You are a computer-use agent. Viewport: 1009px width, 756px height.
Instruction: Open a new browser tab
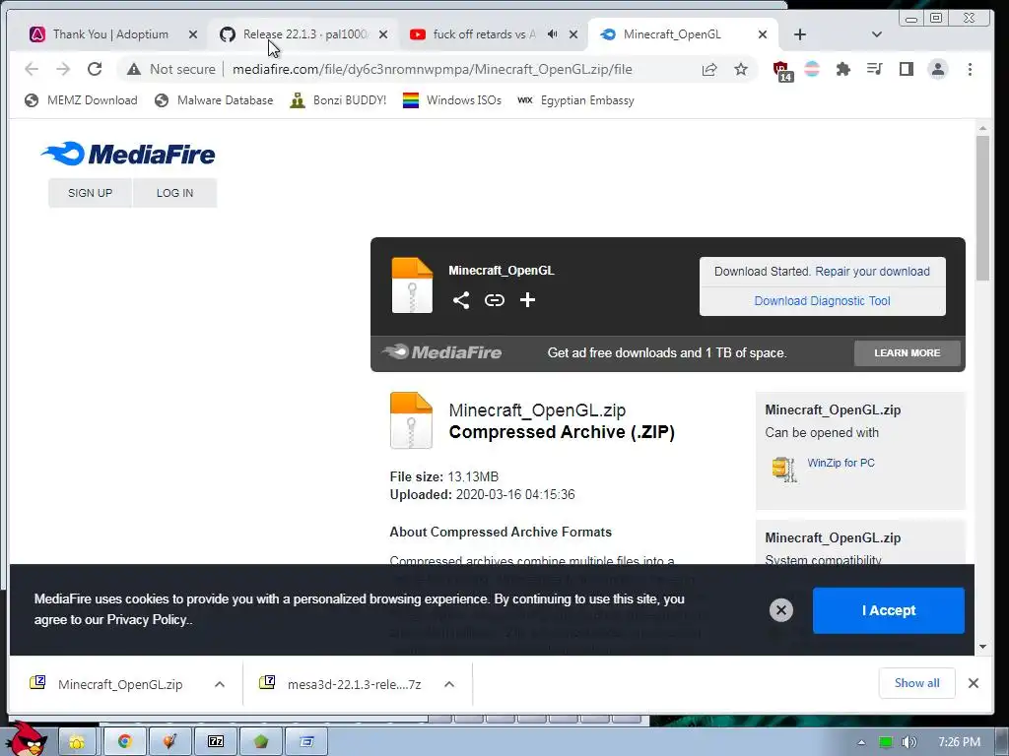pyautogui.click(x=800, y=34)
